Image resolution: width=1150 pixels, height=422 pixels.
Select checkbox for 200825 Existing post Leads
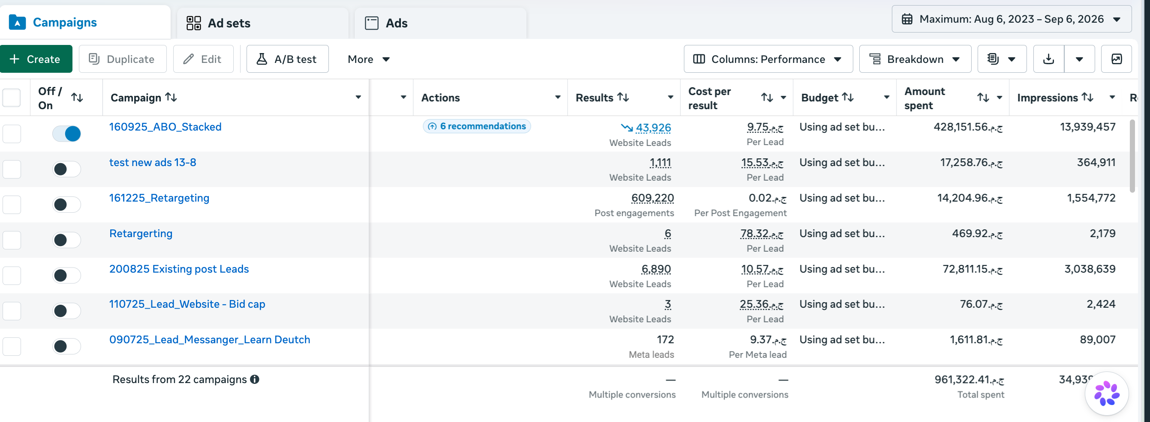tap(12, 275)
